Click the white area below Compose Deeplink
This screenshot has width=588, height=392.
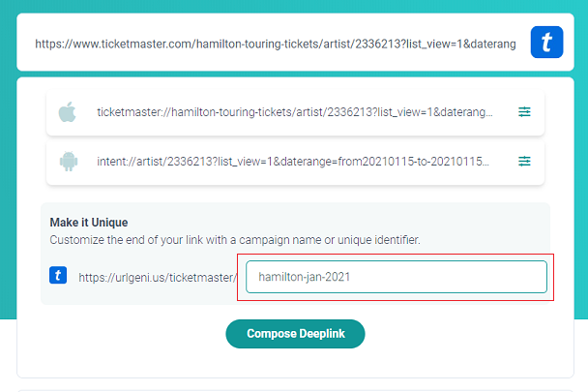tap(295, 362)
